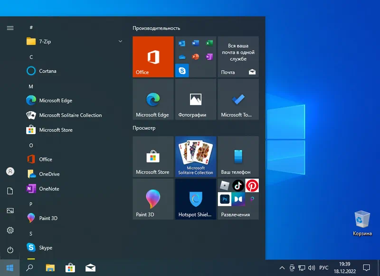Open the clock showing 19:39

pyautogui.click(x=345, y=268)
